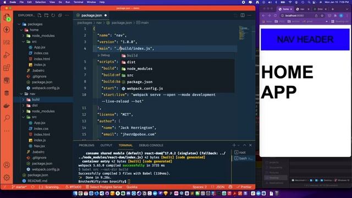Collapse the packages folder
This screenshot has width=352, height=198.
(19, 24)
